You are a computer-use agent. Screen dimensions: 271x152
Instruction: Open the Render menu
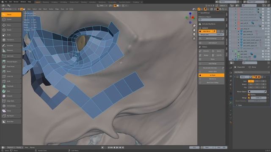[x=16, y=2]
